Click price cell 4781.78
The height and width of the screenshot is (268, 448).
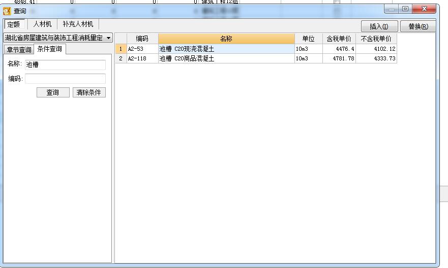click(x=339, y=58)
